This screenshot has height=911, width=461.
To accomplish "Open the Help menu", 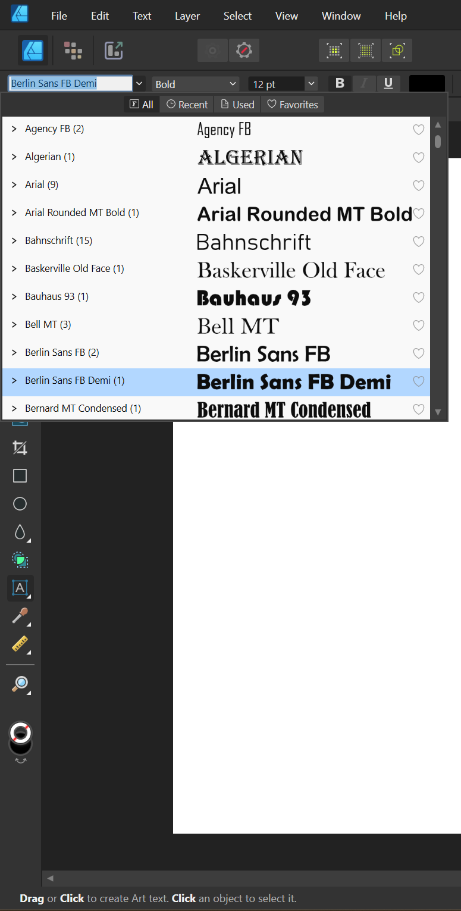I will 396,16.
